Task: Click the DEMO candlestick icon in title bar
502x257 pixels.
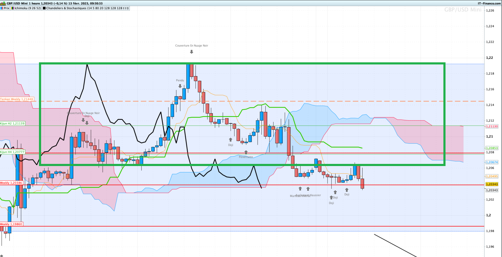Action: (3, 3)
